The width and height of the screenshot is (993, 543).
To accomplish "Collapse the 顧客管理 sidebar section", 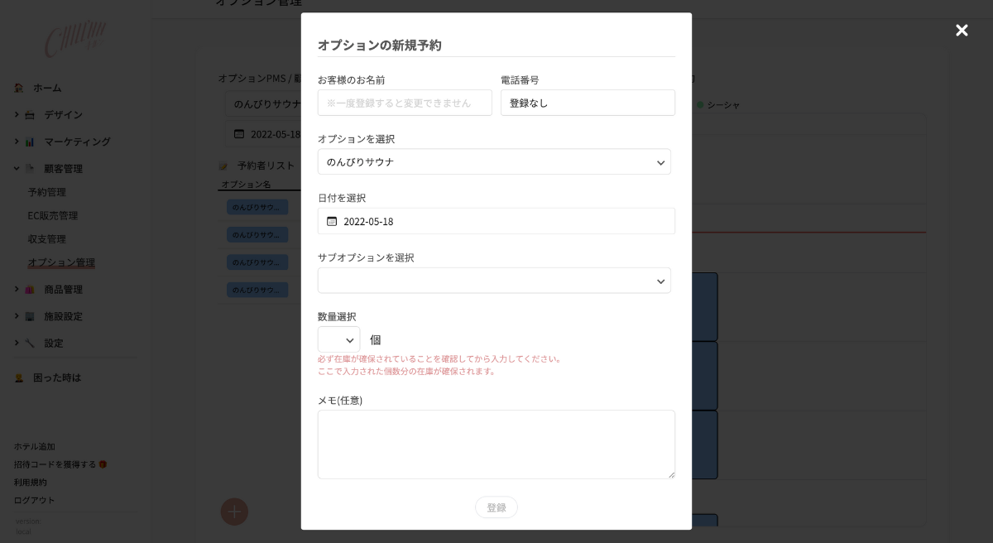I will pos(17,168).
